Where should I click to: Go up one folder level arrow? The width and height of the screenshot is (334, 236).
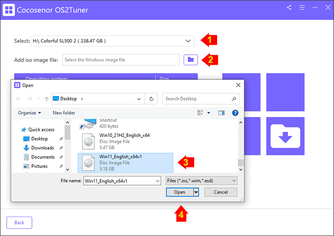pos(46,99)
